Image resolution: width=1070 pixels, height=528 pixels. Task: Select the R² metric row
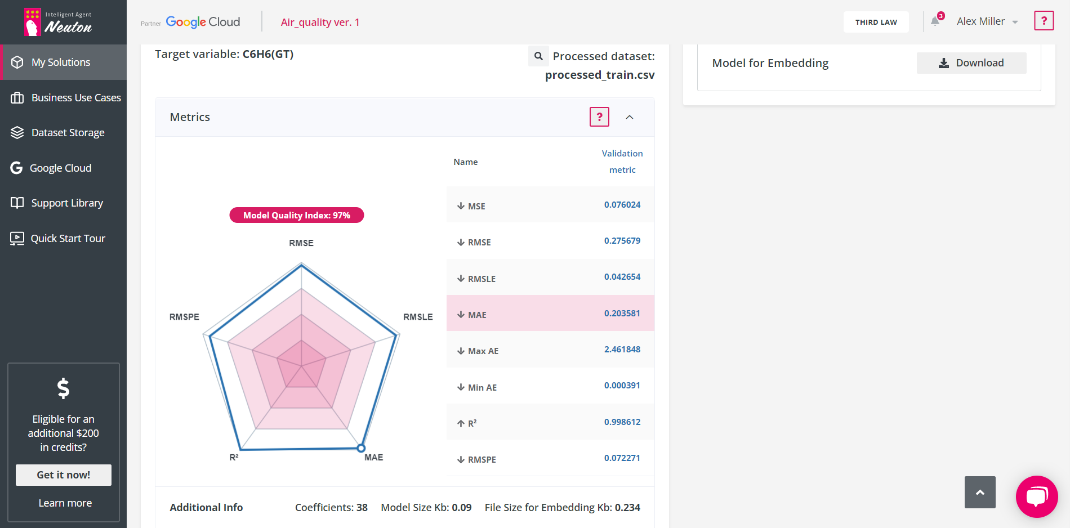tap(550, 422)
